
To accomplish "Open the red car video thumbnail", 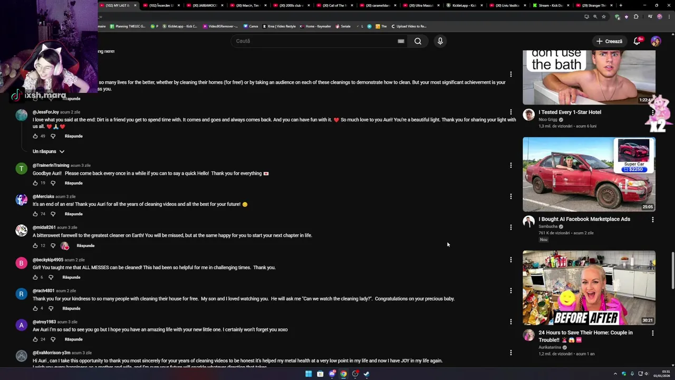I will (x=589, y=174).
